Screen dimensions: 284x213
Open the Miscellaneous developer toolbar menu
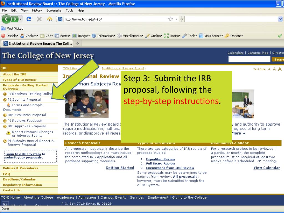(x=130, y=36)
